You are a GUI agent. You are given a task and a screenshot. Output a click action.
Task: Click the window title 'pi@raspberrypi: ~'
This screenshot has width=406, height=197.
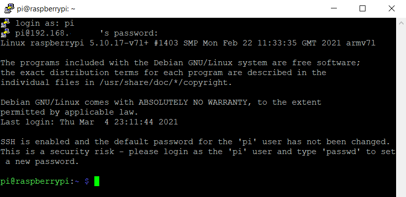coord(46,9)
